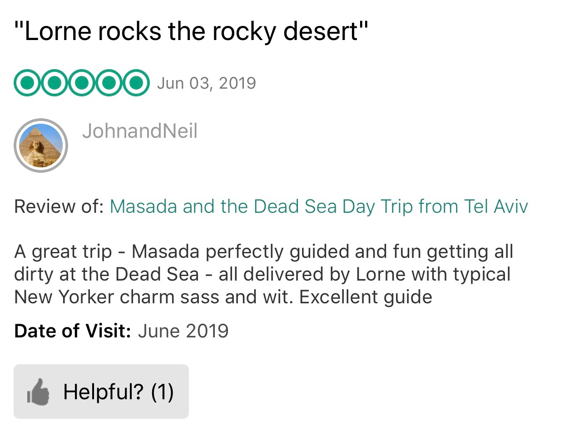Click the "June 2019" visit date value

pyautogui.click(x=183, y=331)
